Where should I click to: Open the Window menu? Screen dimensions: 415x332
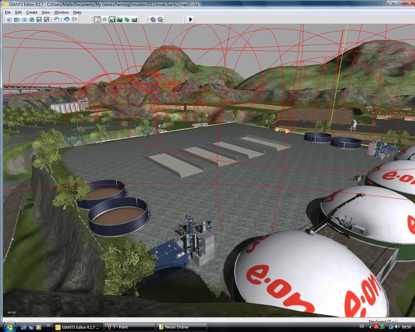click(61, 12)
